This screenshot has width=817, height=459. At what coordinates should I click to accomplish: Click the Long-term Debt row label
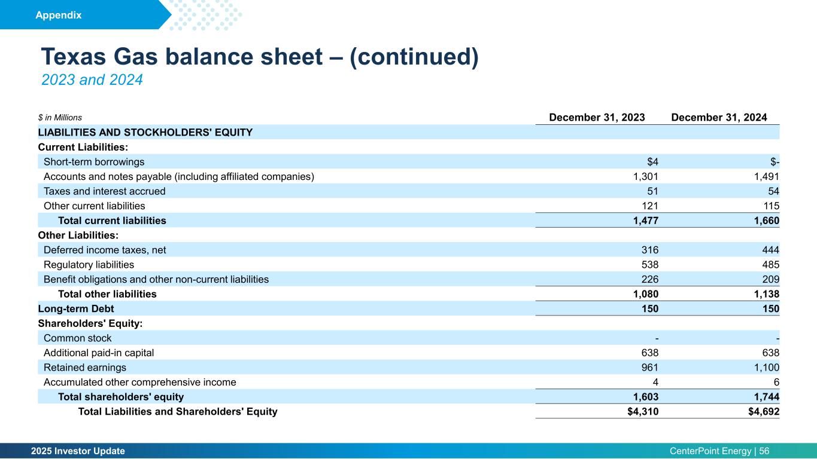tap(76, 308)
